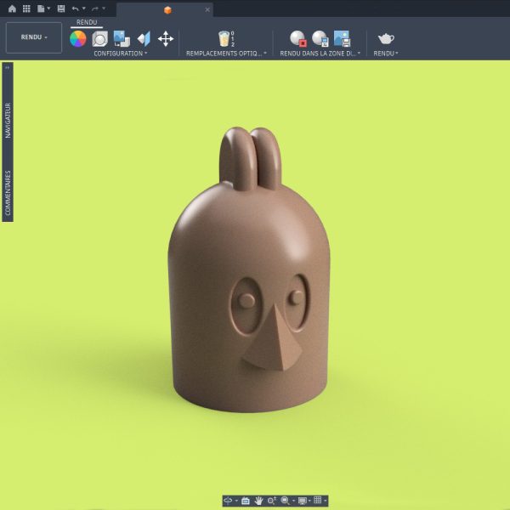Open the viewports layout dropdown arrow
Viewport: 510px width, 510px height.
[325, 501]
